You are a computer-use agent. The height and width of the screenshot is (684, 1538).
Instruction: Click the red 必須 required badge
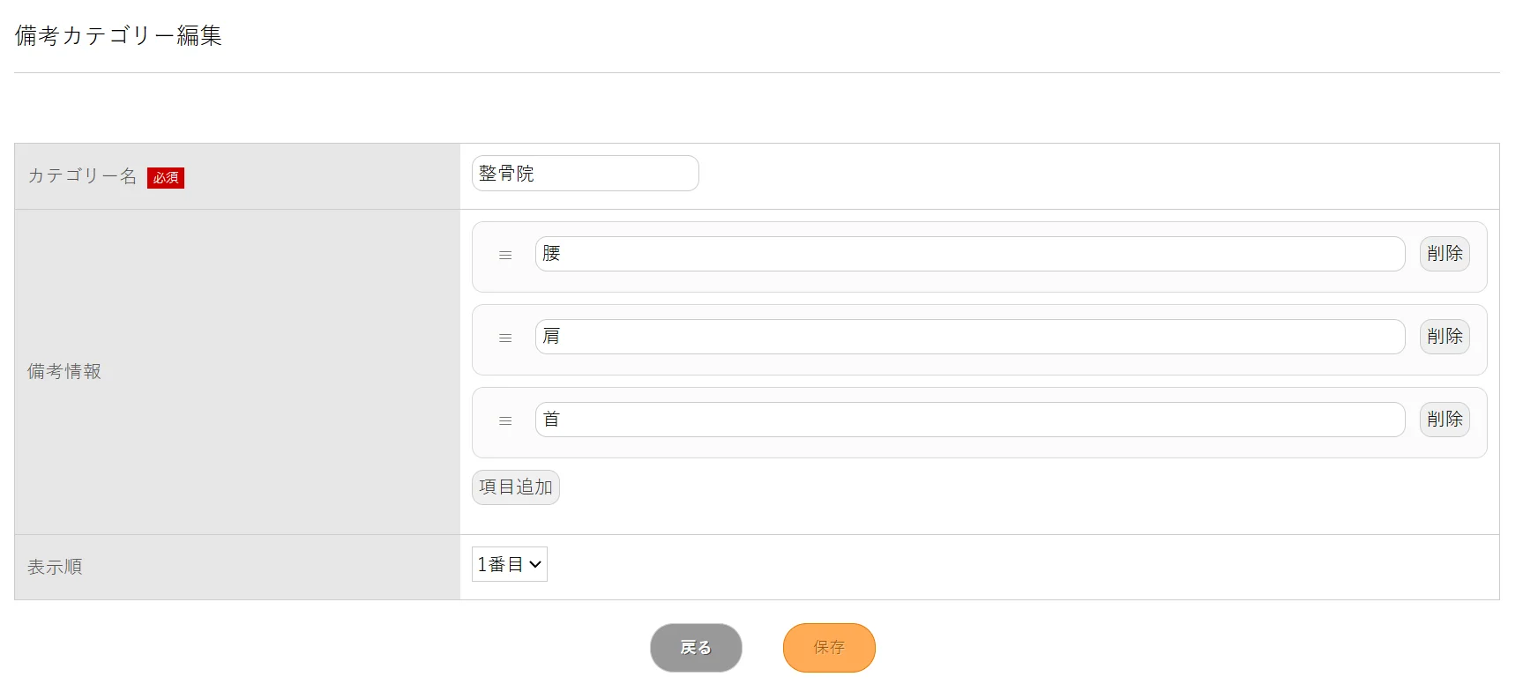click(166, 178)
